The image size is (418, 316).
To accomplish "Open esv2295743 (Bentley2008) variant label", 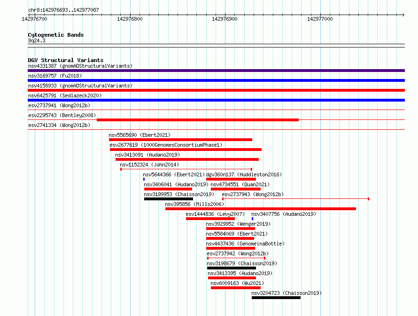I will [x=62, y=115].
